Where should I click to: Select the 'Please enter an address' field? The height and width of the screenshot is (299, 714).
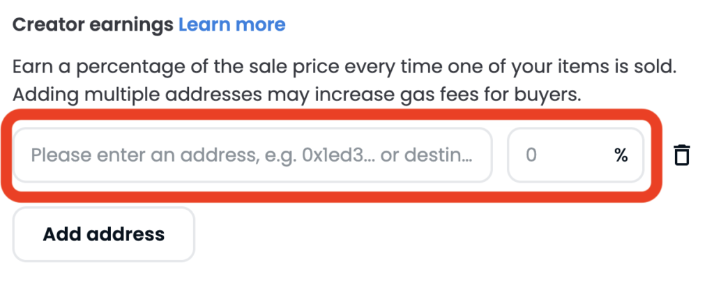(x=252, y=155)
